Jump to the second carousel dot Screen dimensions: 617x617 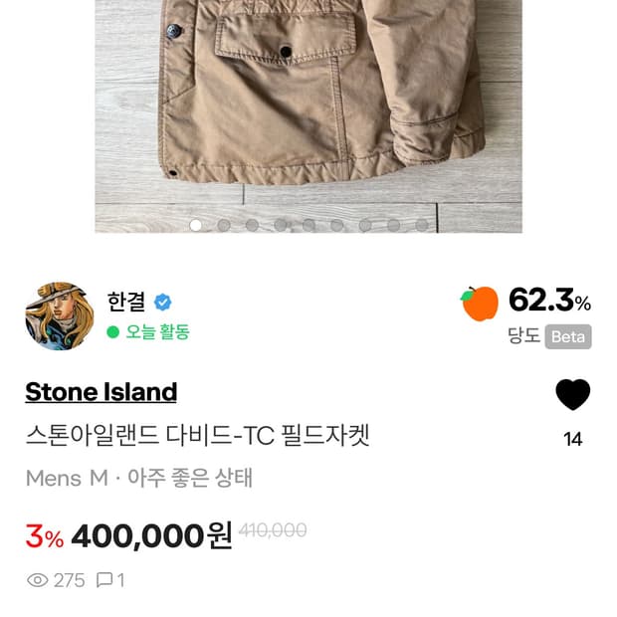pos(224,225)
